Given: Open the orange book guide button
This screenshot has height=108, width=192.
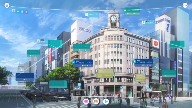Looking at the screenshot, I should point(96,101).
